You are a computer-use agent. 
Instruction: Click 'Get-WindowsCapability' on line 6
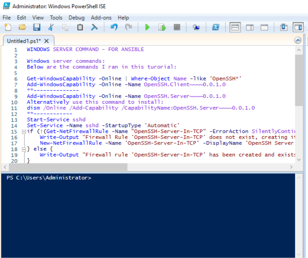61,78
